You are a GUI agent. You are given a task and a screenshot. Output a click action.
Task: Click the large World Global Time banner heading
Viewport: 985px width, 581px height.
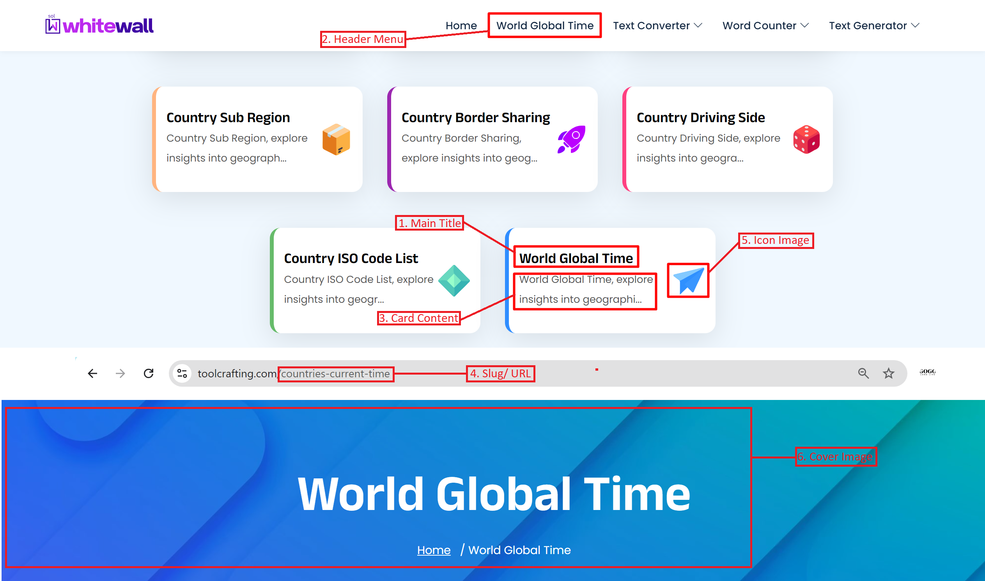[494, 494]
